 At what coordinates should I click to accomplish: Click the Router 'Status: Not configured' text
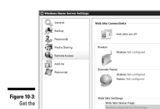(131, 52)
